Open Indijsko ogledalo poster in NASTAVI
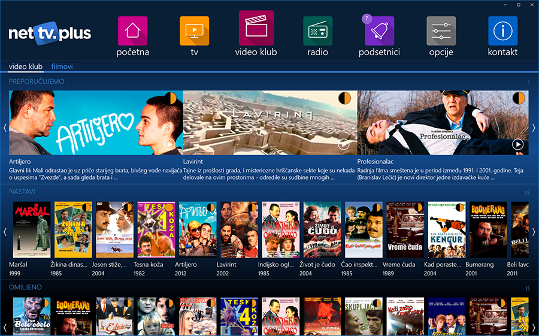Screen dimensions: 539x336 tap(281, 230)
